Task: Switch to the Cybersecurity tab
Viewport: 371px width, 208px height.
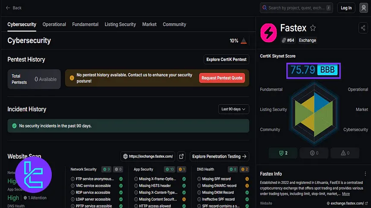Action: [22, 24]
